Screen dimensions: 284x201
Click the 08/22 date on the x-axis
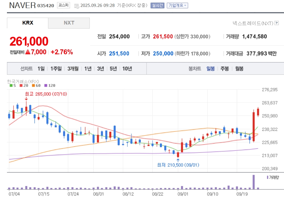(x=157, y=194)
